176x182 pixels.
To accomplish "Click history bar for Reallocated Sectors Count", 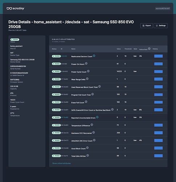I will [158, 56].
